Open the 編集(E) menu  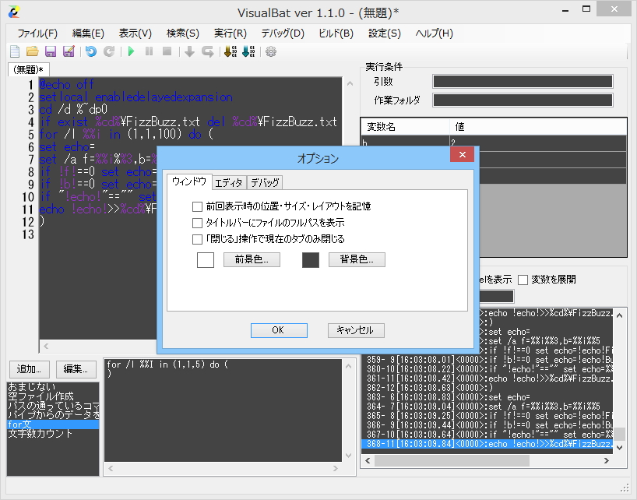click(x=88, y=33)
